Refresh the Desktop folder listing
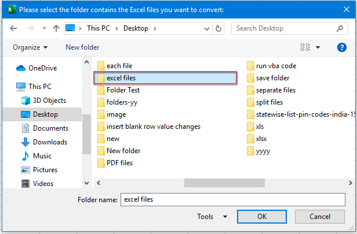Viewport: 357px width, 234px height. (x=218, y=28)
